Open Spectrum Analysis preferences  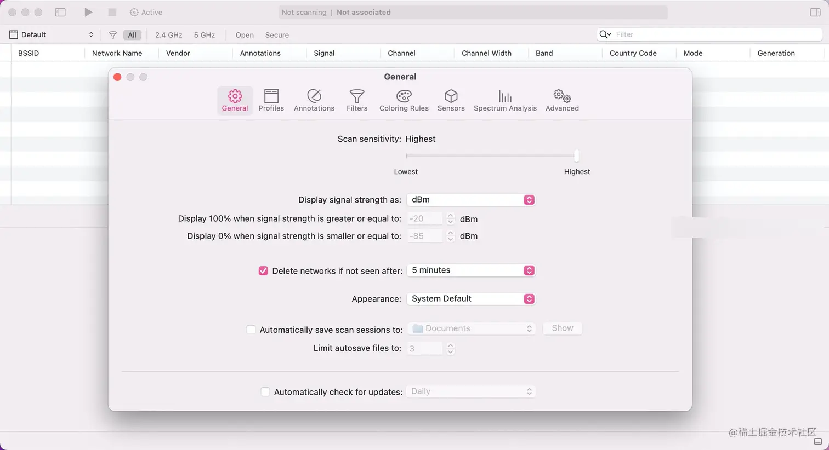[x=505, y=101]
